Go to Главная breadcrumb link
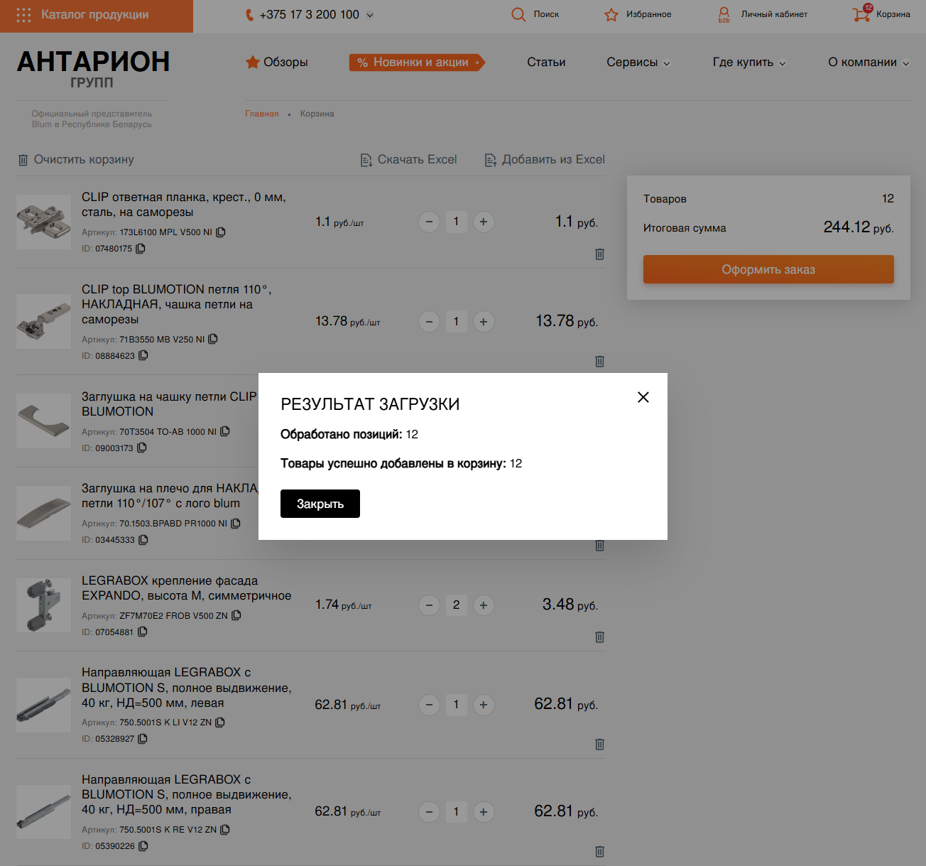The image size is (926, 866). (262, 114)
